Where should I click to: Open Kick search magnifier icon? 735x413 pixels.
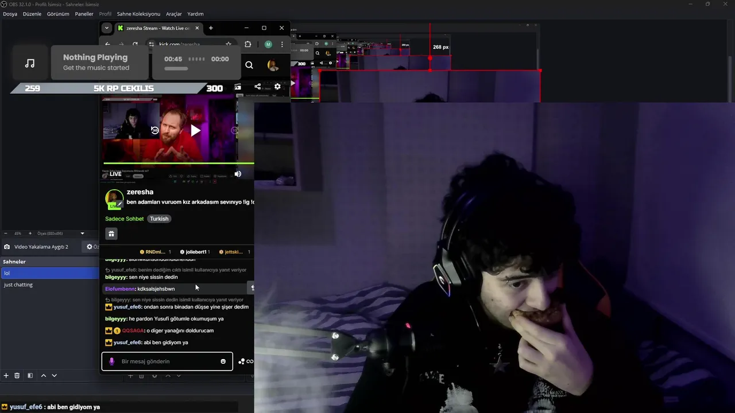point(249,65)
